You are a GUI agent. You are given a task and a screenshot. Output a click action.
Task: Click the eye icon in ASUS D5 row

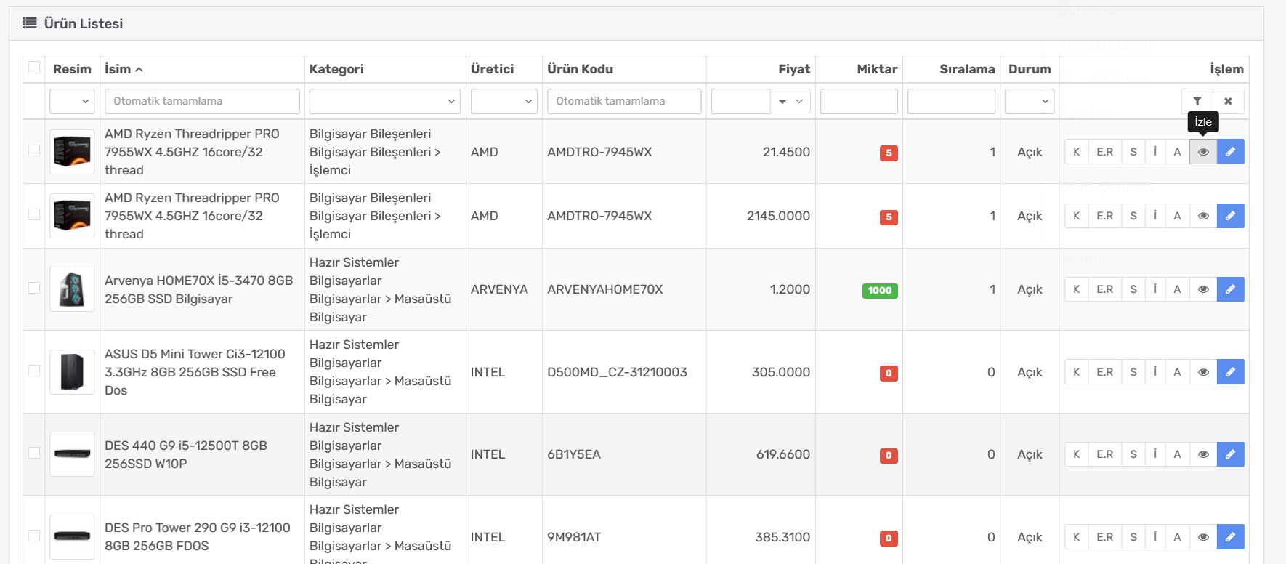(x=1203, y=372)
